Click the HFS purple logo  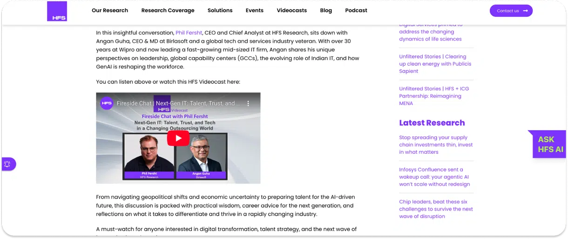pyautogui.click(x=57, y=11)
